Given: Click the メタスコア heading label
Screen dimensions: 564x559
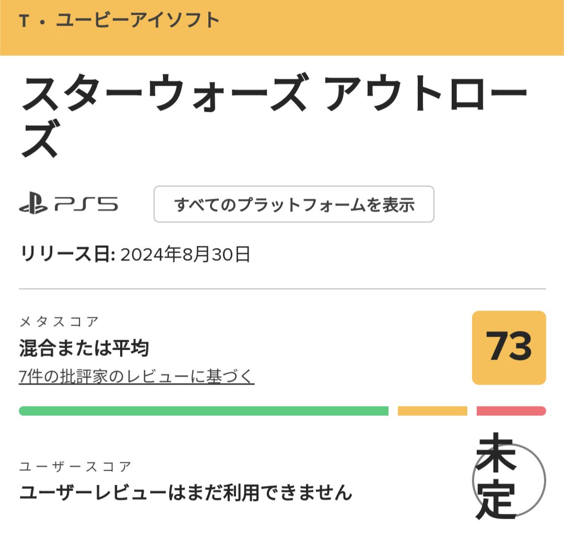Looking at the screenshot, I should [58, 322].
